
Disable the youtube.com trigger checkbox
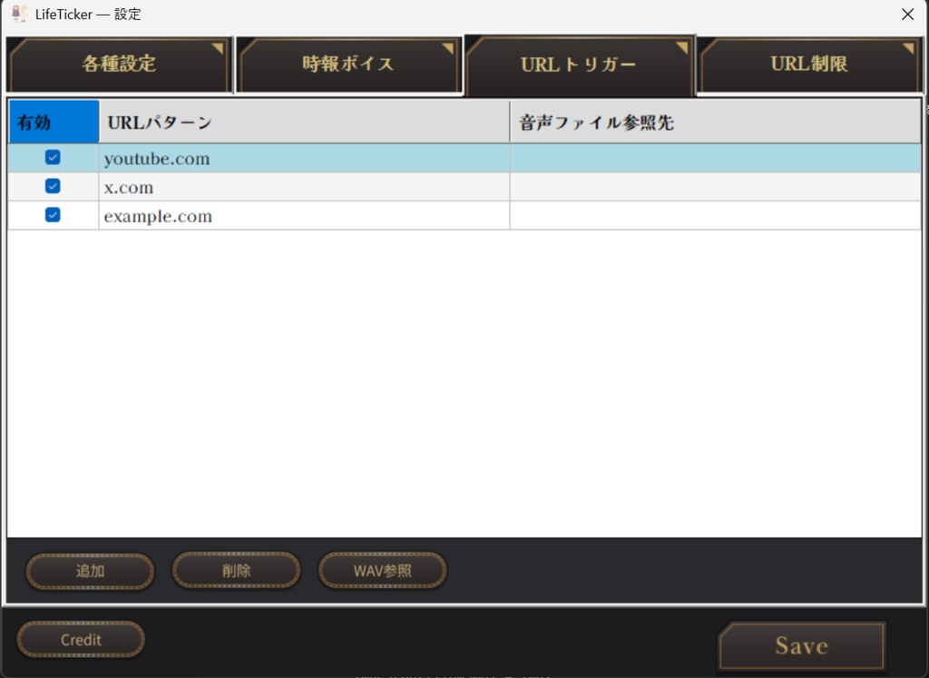click(52, 156)
